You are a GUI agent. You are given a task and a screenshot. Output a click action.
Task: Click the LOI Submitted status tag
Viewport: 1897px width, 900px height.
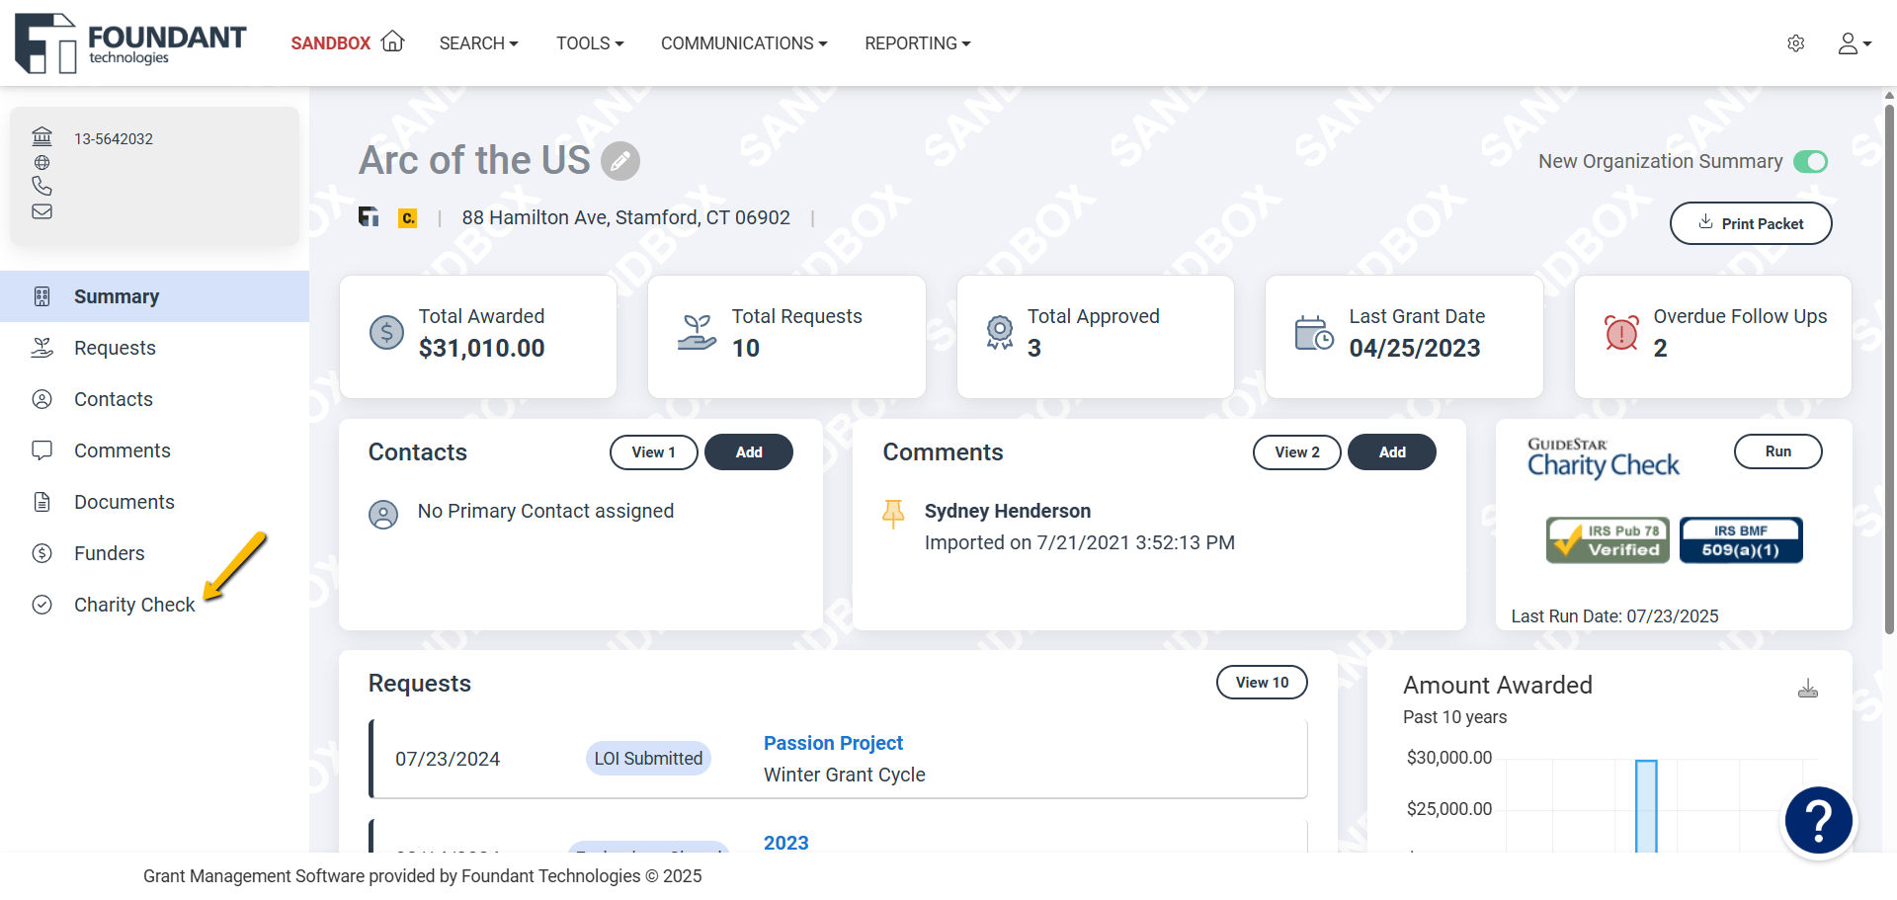(x=648, y=759)
